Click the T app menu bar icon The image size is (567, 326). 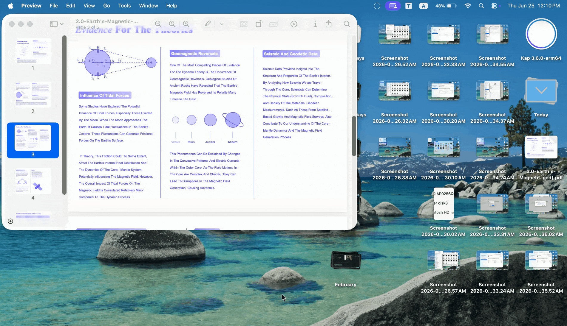(x=408, y=6)
